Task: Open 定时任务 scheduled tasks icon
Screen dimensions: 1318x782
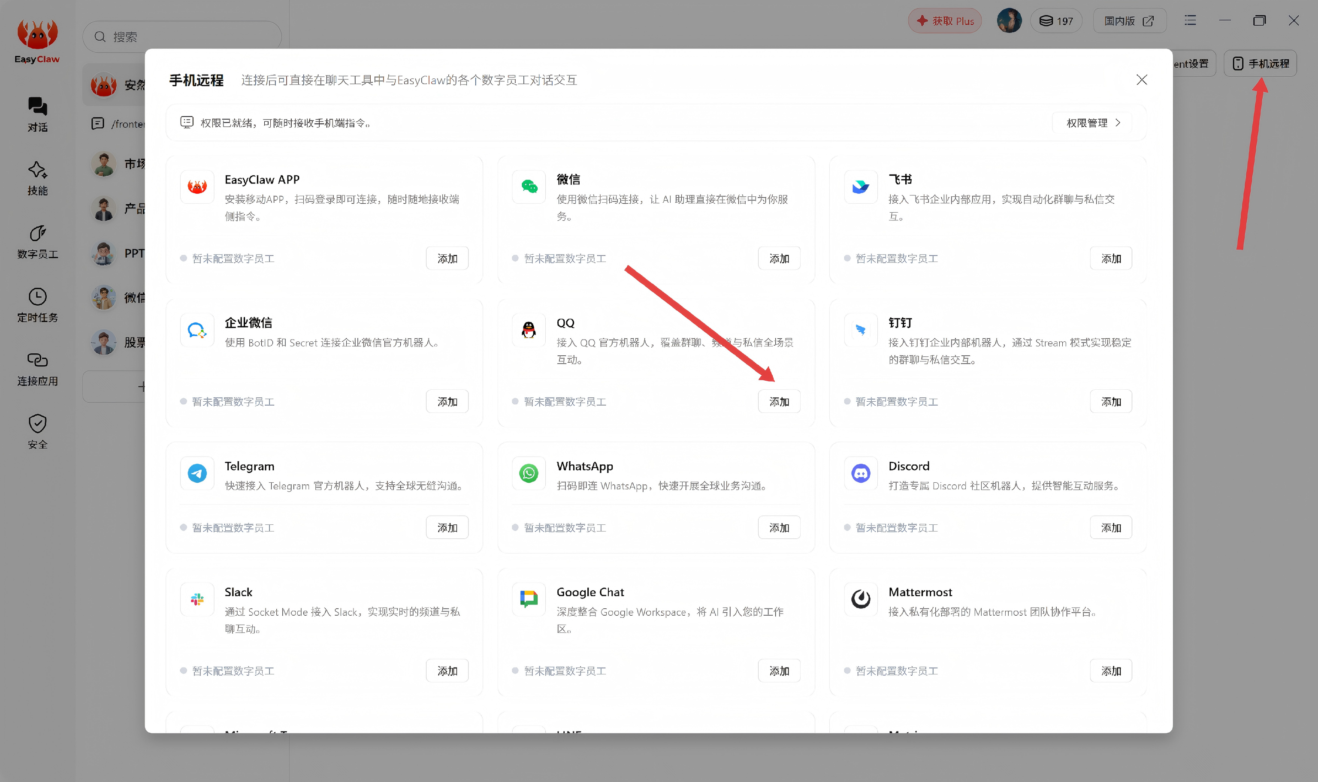Action: click(x=37, y=305)
